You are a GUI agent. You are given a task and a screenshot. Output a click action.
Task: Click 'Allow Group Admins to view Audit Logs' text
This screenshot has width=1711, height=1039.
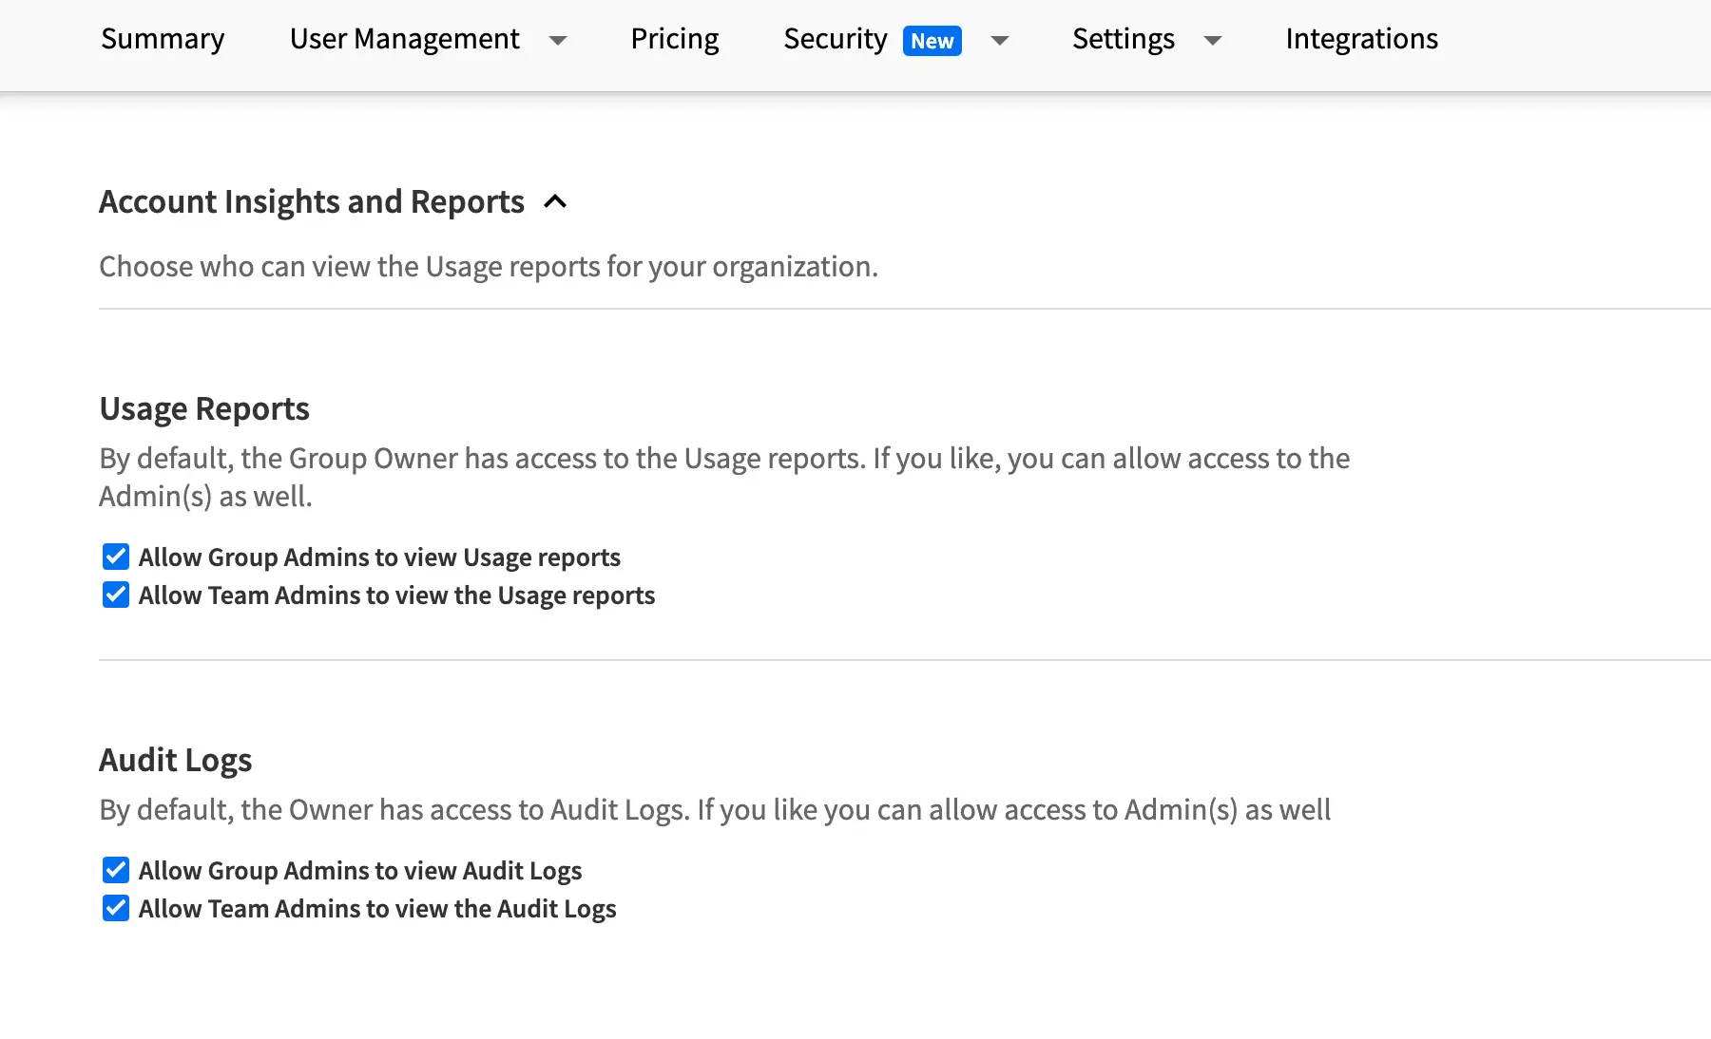(x=360, y=871)
